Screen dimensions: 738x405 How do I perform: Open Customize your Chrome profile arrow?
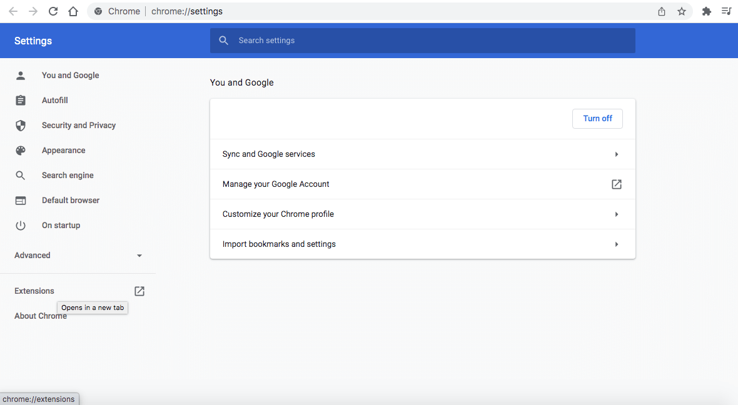click(x=616, y=214)
